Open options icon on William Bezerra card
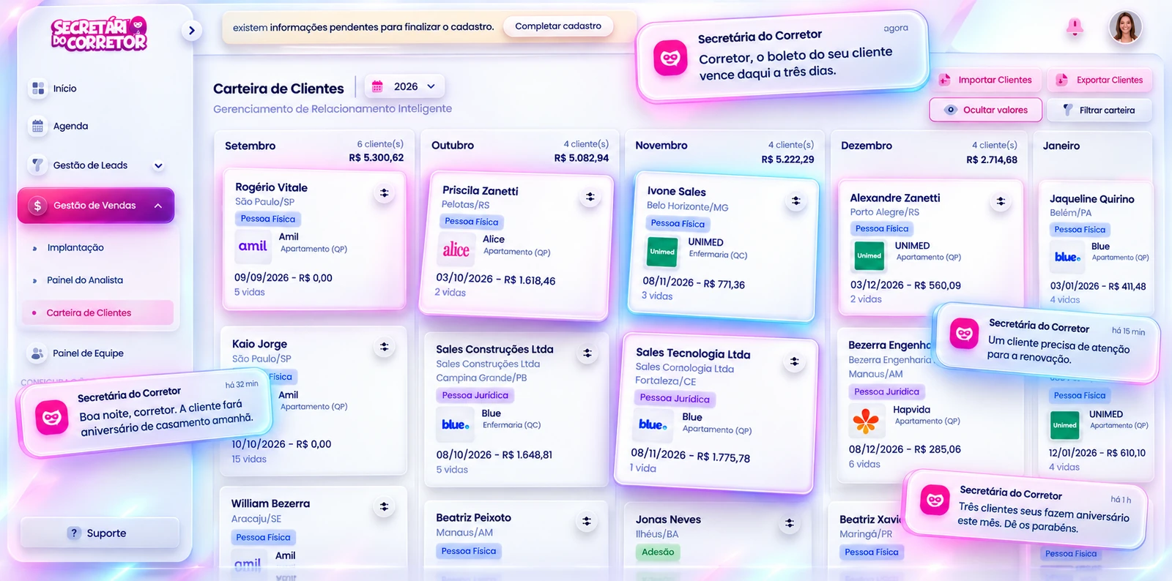1172x581 pixels. click(x=384, y=506)
